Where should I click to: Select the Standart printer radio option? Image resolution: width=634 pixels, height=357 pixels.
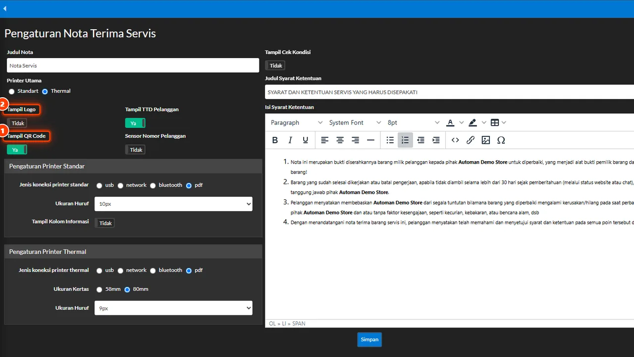point(11,92)
